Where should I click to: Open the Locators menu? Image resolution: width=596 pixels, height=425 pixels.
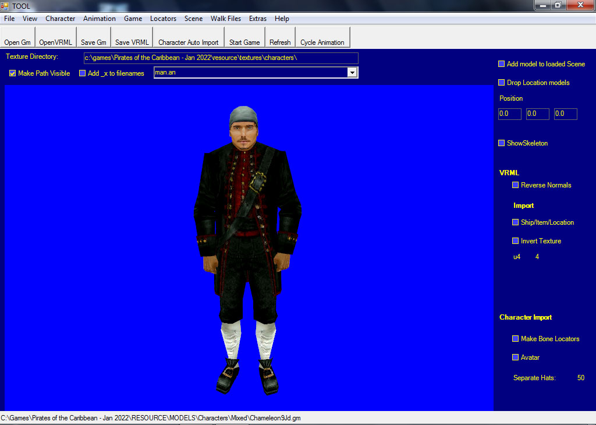click(x=163, y=19)
